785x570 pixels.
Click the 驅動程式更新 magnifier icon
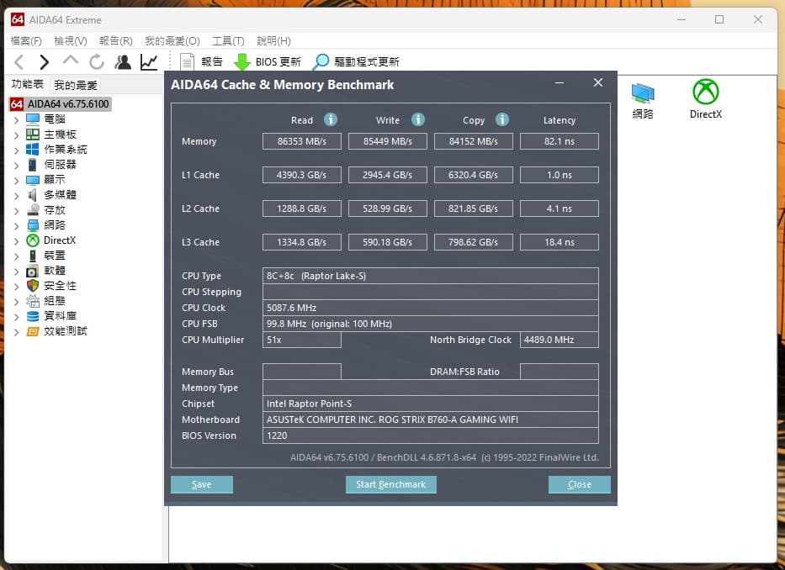point(320,61)
